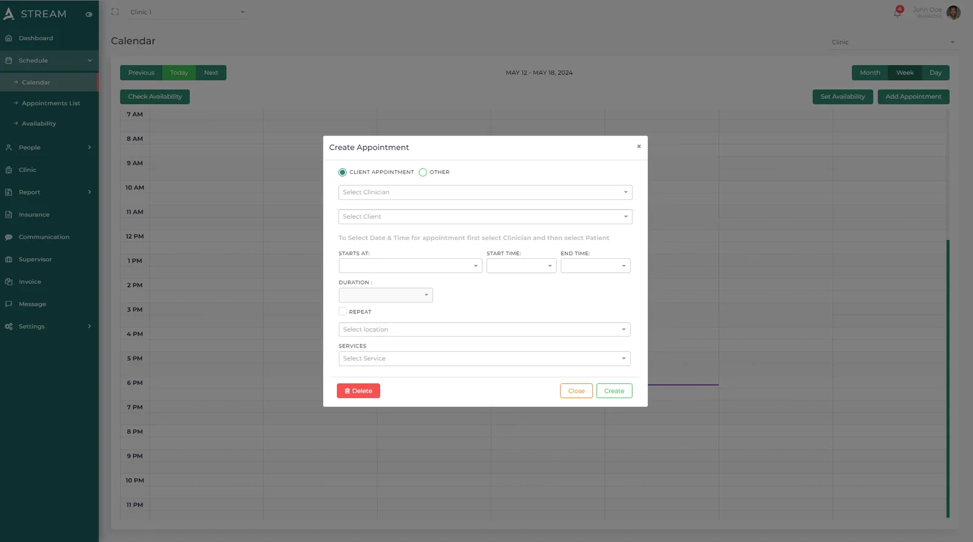Open the Select location dropdown

485,330
